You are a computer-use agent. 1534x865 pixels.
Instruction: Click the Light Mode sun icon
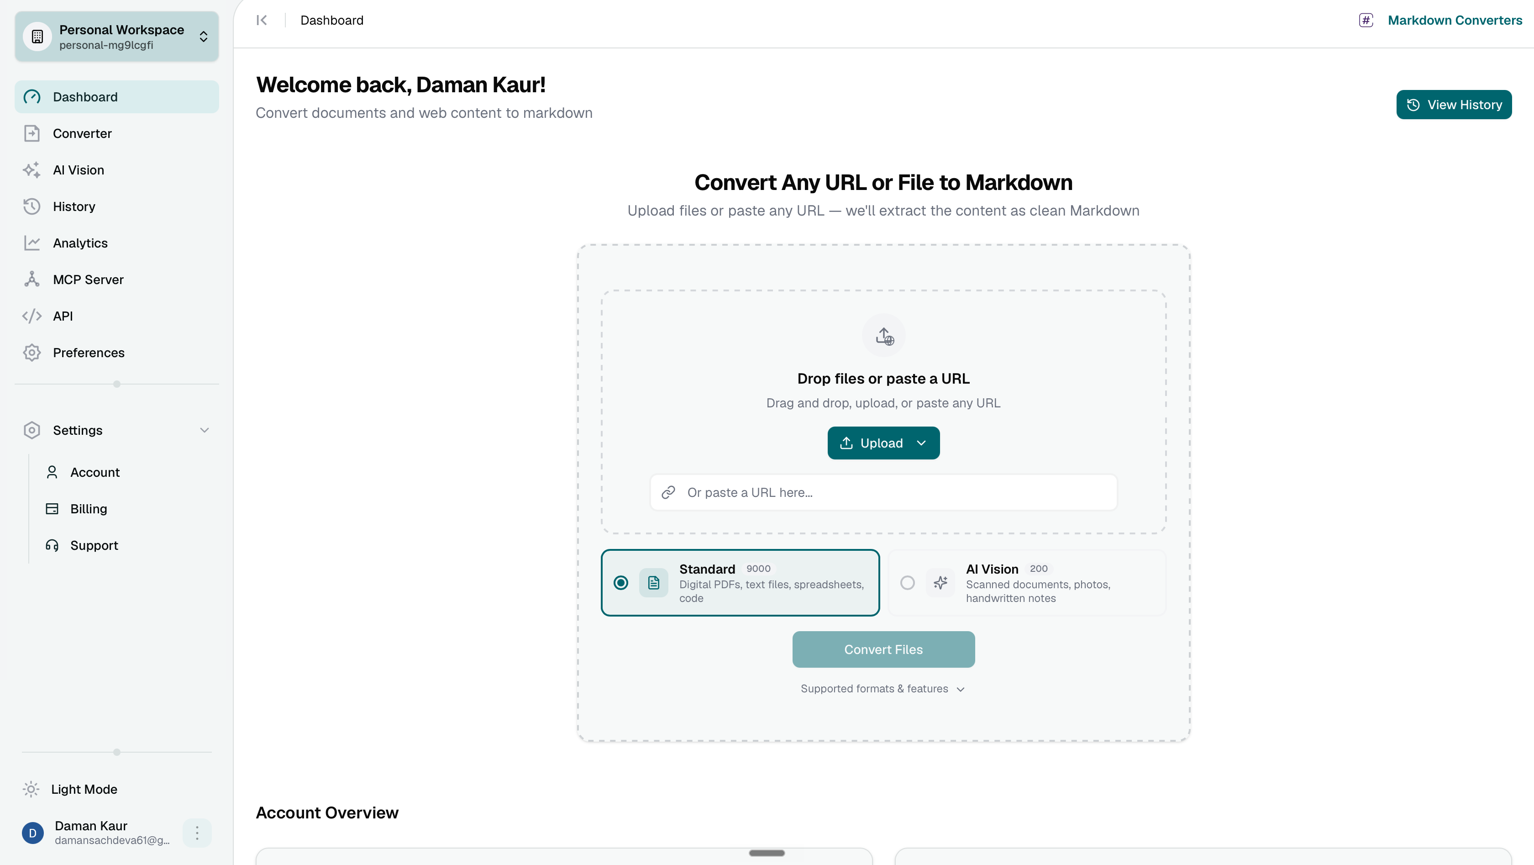tap(31, 789)
